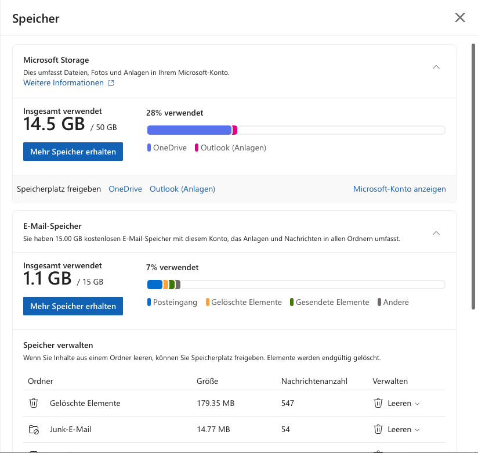Click the Größe column header

207,381
